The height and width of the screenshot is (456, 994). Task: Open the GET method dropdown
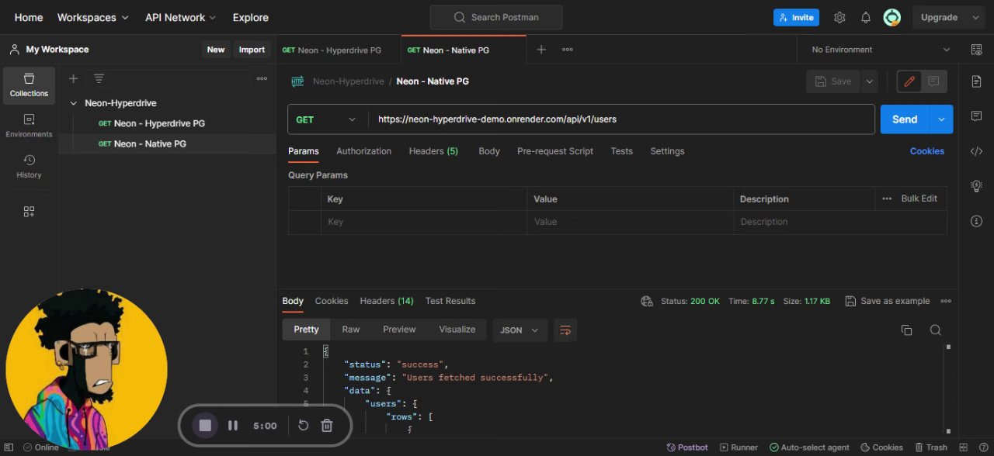327,119
